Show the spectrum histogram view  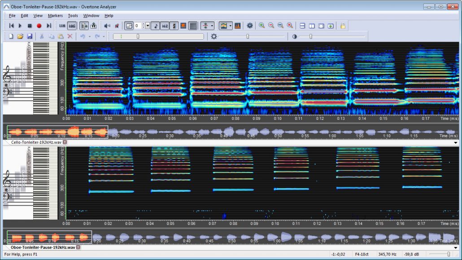237,26
